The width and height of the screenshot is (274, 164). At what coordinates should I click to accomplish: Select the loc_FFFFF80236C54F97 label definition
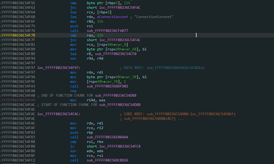pos(59,68)
